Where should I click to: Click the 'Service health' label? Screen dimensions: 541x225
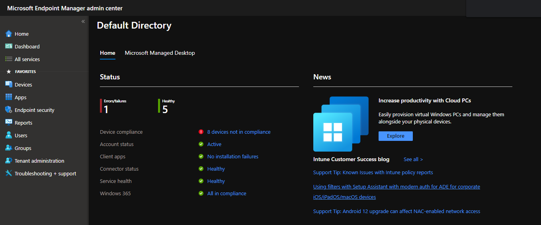pyautogui.click(x=116, y=181)
